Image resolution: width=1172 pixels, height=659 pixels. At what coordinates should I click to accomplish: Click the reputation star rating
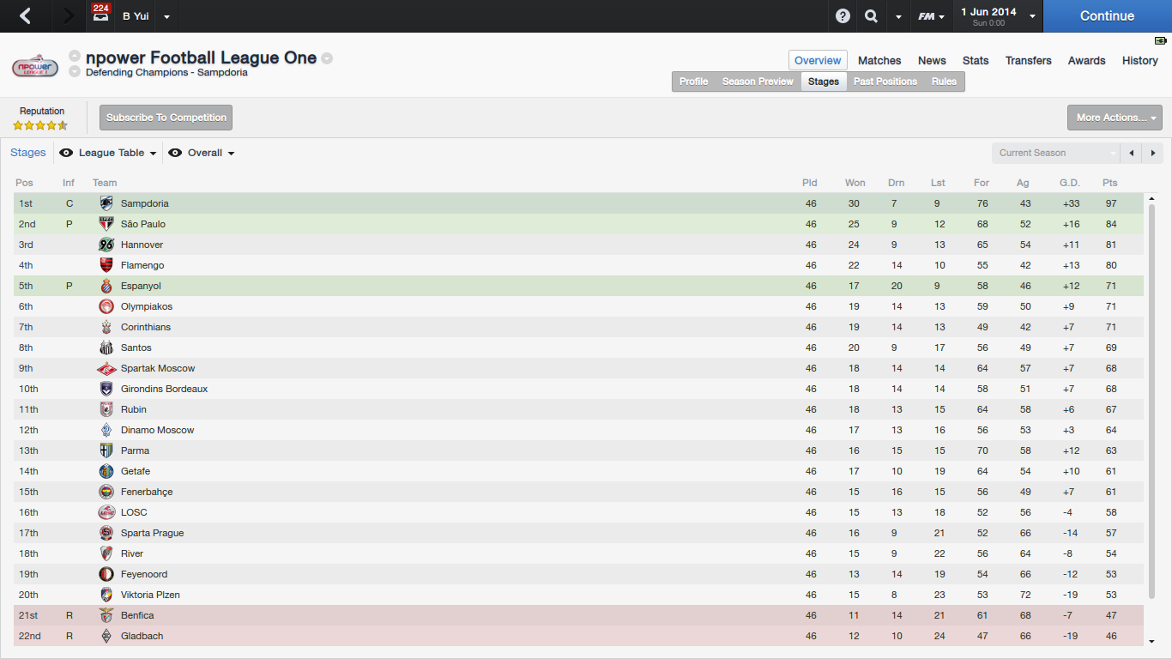point(40,125)
